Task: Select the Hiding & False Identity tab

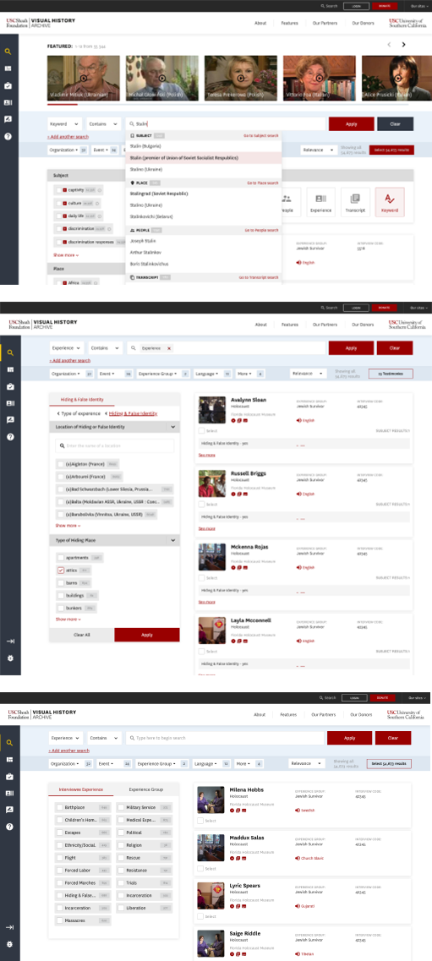Action: click(x=81, y=400)
